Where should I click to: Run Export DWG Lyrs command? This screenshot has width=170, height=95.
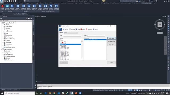point(29,7)
